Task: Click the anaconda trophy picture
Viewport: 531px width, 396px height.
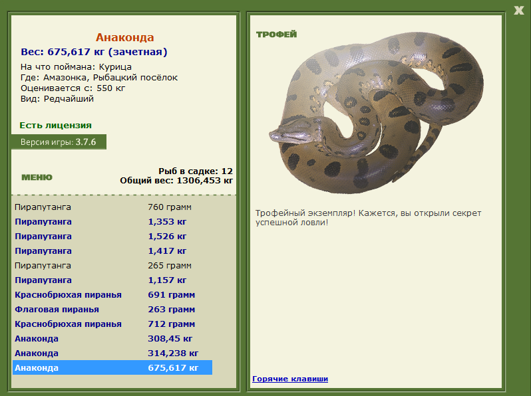Action: click(x=376, y=114)
